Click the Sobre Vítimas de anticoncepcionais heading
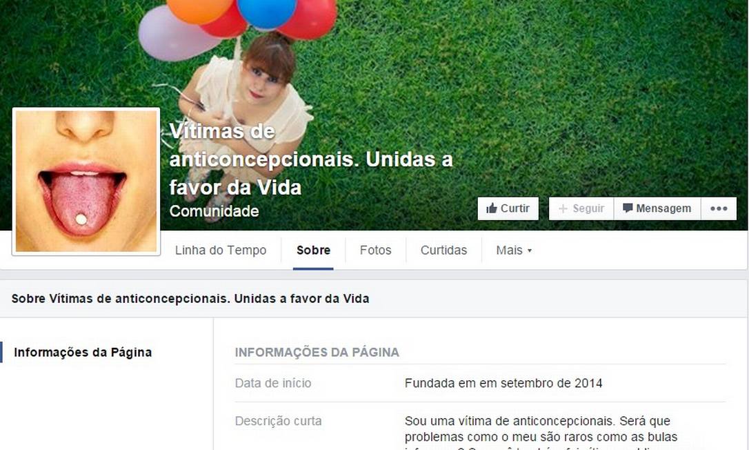 190,298
